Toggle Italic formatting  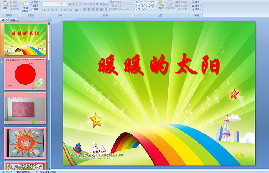[49, 10]
